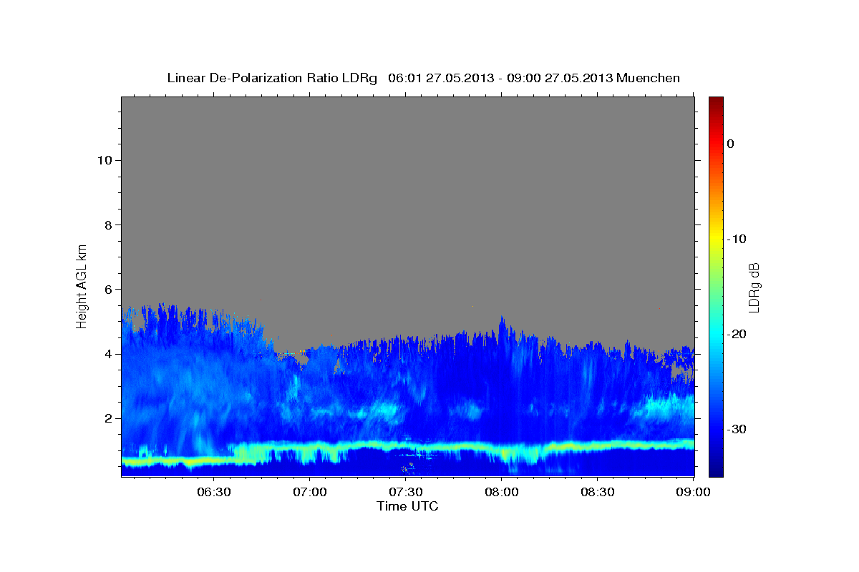
Task: Click the grey no-data area above 6 km
Action: click(408, 193)
